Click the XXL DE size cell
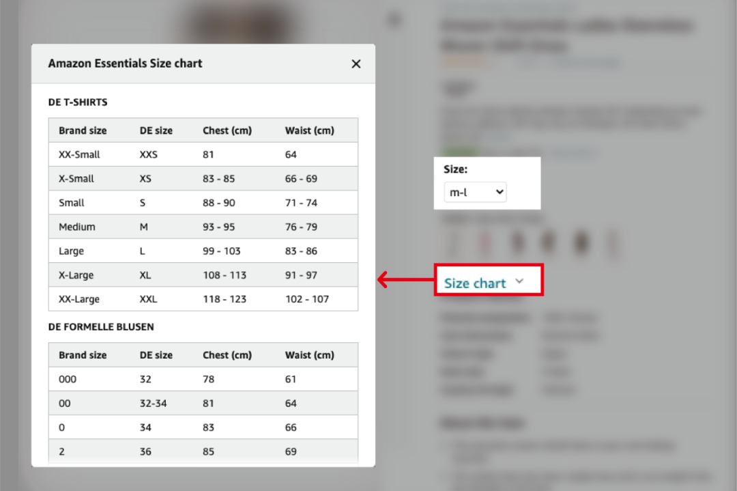 149,299
